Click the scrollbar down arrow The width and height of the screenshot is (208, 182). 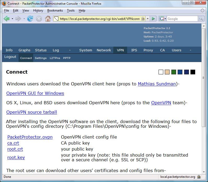[x=204, y=172]
